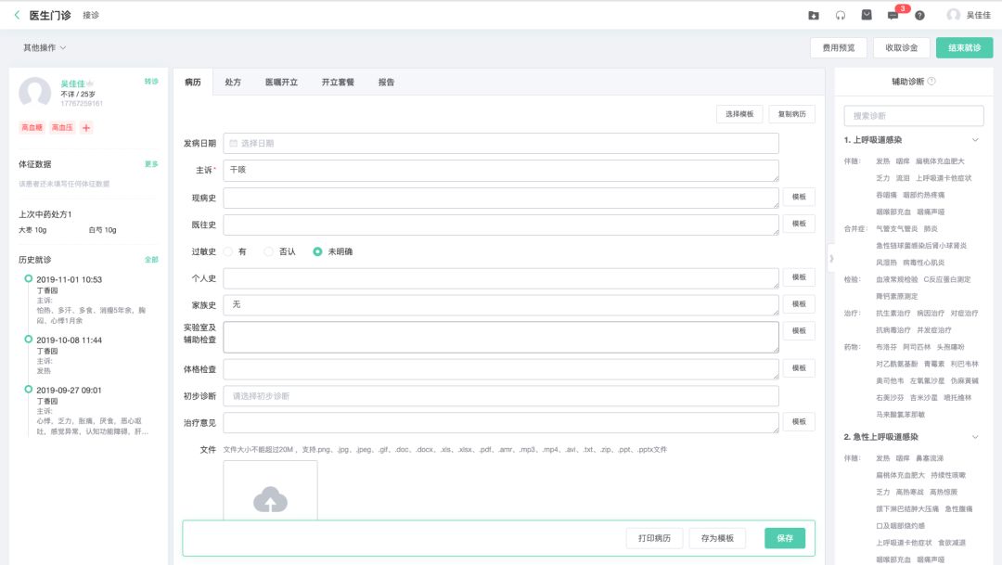This screenshot has width=1002, height=565.
Task: Click the 打印病历 button
Action: (x=654, y=538)
